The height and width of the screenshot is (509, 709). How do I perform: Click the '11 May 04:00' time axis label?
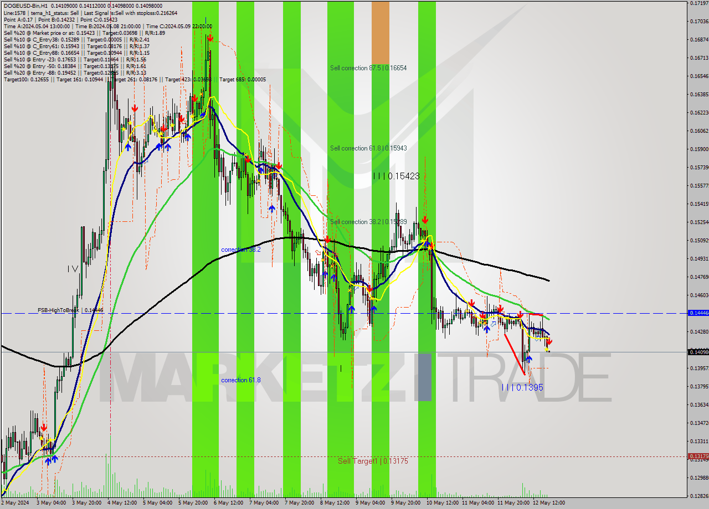(477, 503)
